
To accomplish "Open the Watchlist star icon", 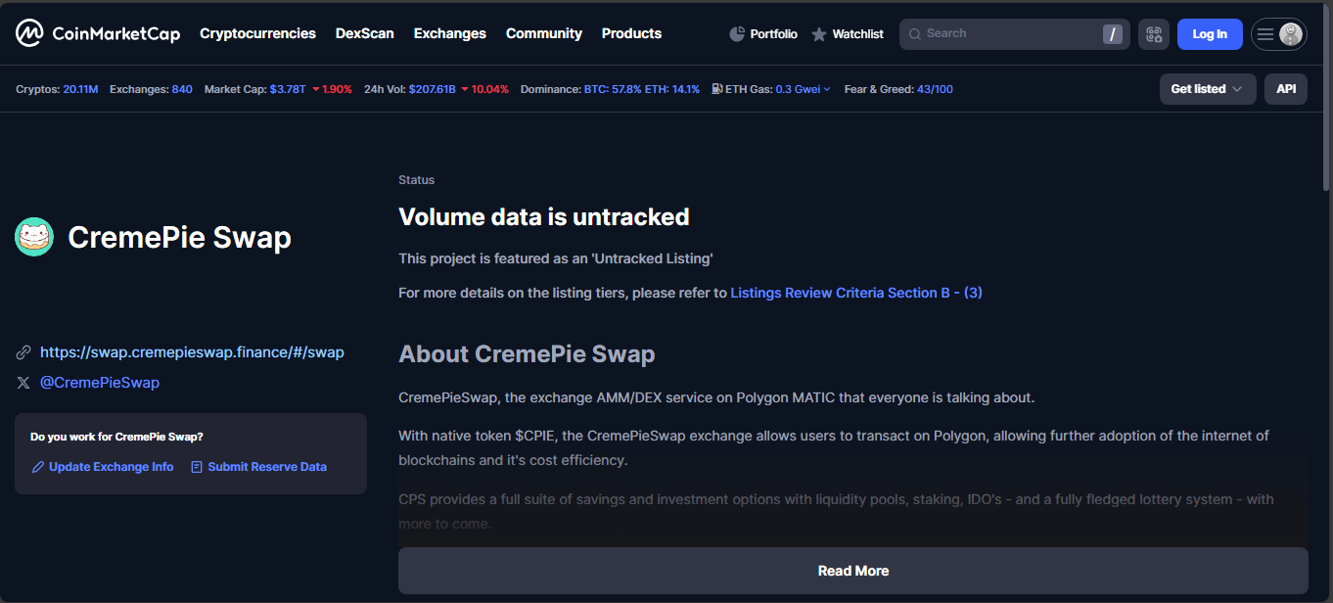I will pyautogui.click(x=819, y=34).
